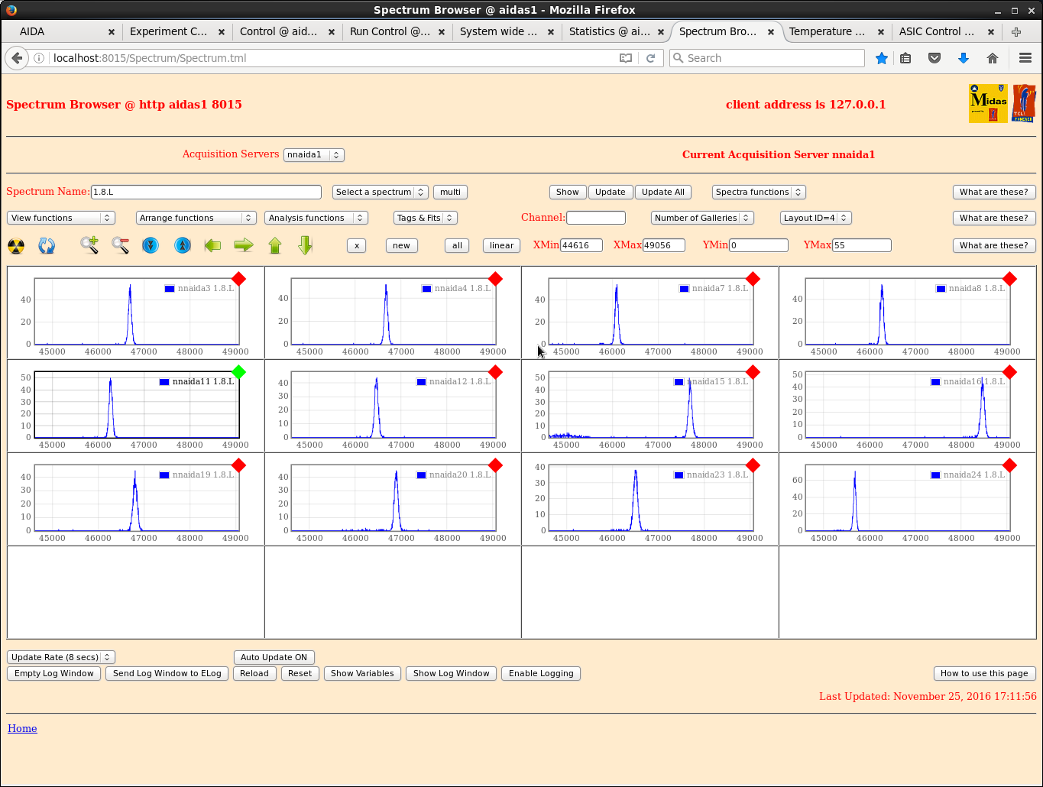Click the multi button
Screen dimensions: 1043x787
pyautogui.click(x=450, y=193)
